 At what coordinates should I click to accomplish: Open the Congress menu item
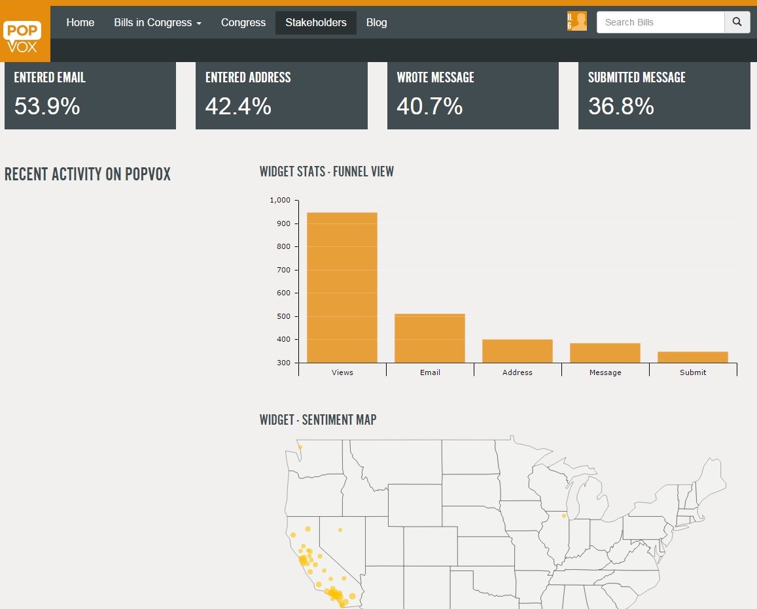(243, 23)
